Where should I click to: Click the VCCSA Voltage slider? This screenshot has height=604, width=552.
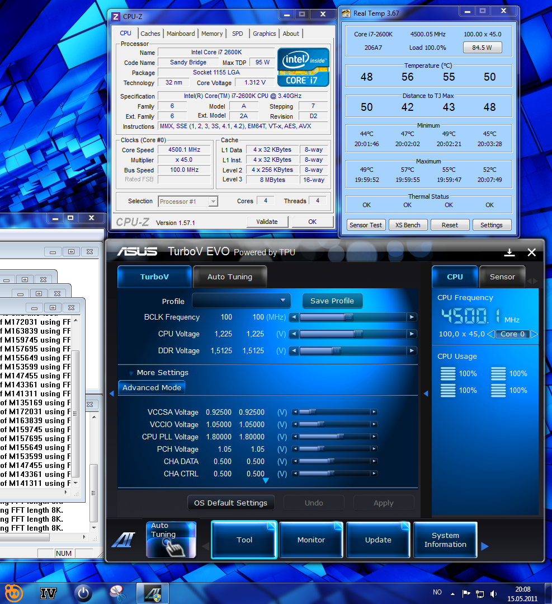coord(334,412)
